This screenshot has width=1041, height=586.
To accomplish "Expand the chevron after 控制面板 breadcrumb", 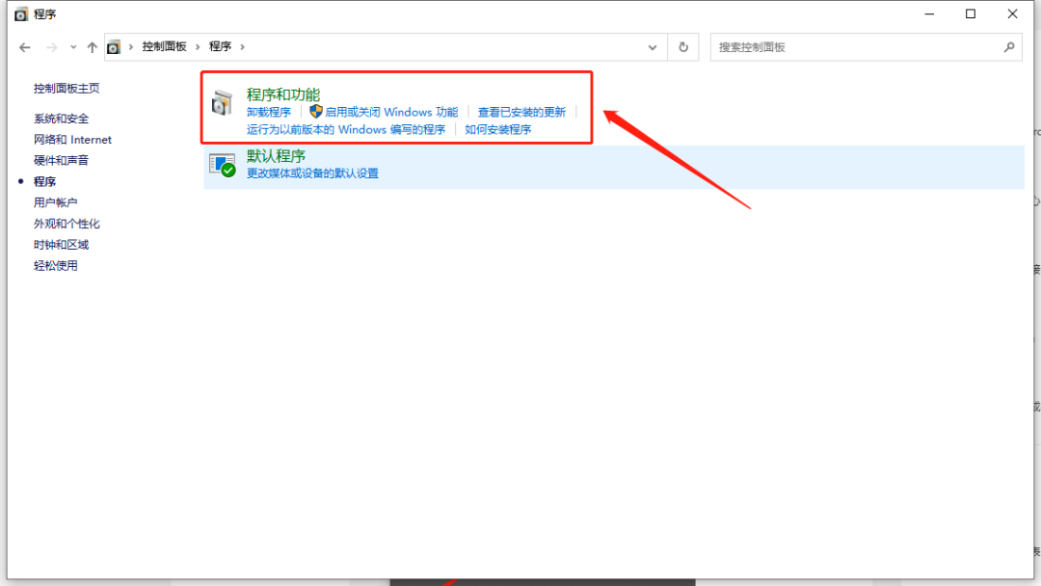I will 198,47.
